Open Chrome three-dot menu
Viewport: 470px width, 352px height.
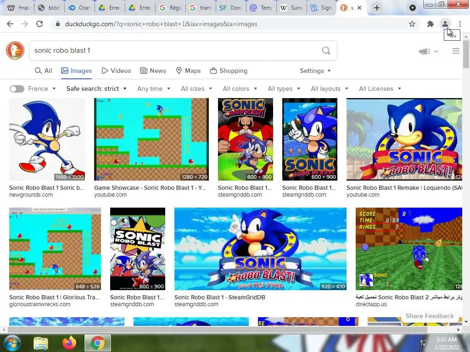460,24
